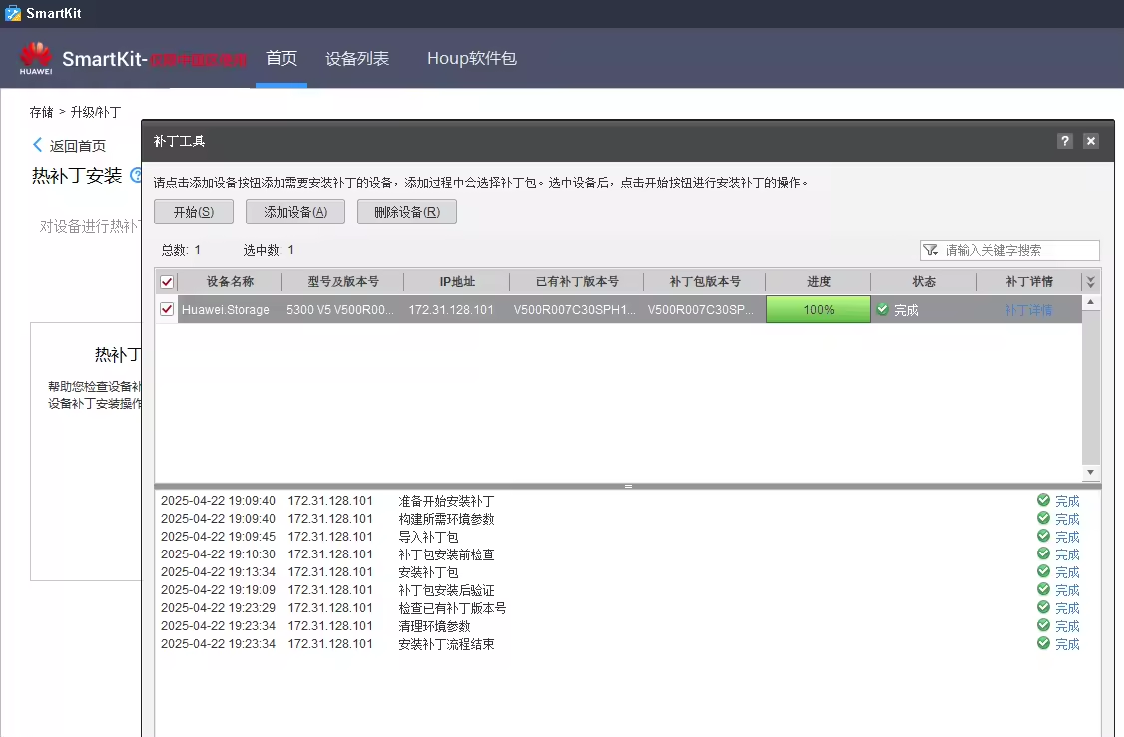Open help for patch tool dialog
The width and height of the screenshot is (1124, 737).
point(1064,141)
